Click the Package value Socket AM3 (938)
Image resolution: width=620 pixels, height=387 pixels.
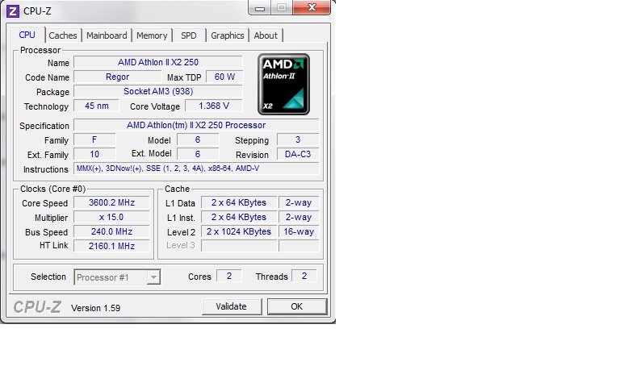pos(158,91)
